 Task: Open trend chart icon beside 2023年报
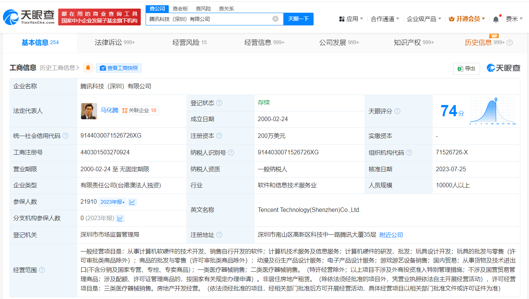132,202
